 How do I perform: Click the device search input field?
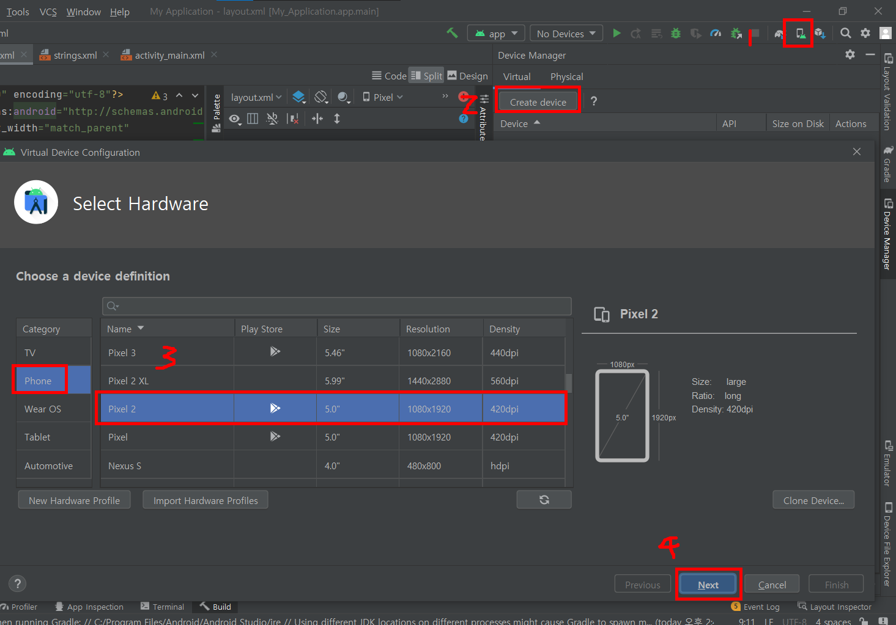337,305
